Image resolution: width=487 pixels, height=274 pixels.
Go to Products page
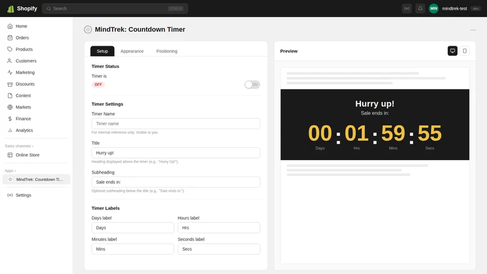pyautogui.click(x=24, y=49)
